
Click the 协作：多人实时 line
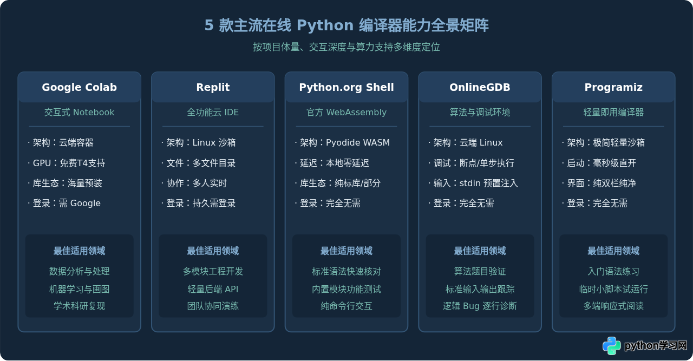(x=194, y=183)
